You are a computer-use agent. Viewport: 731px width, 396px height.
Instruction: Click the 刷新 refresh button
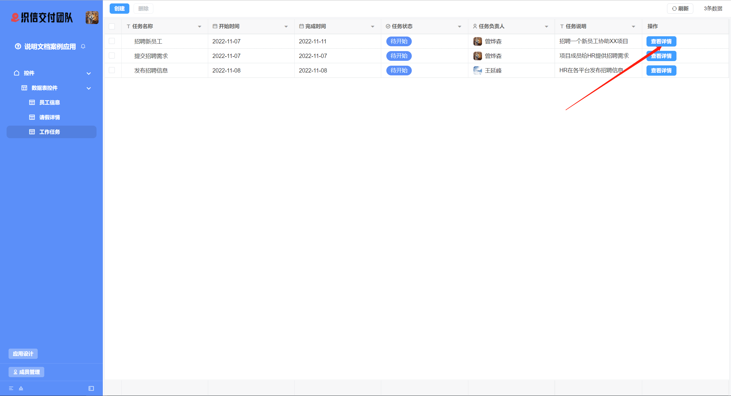(680, 9)
